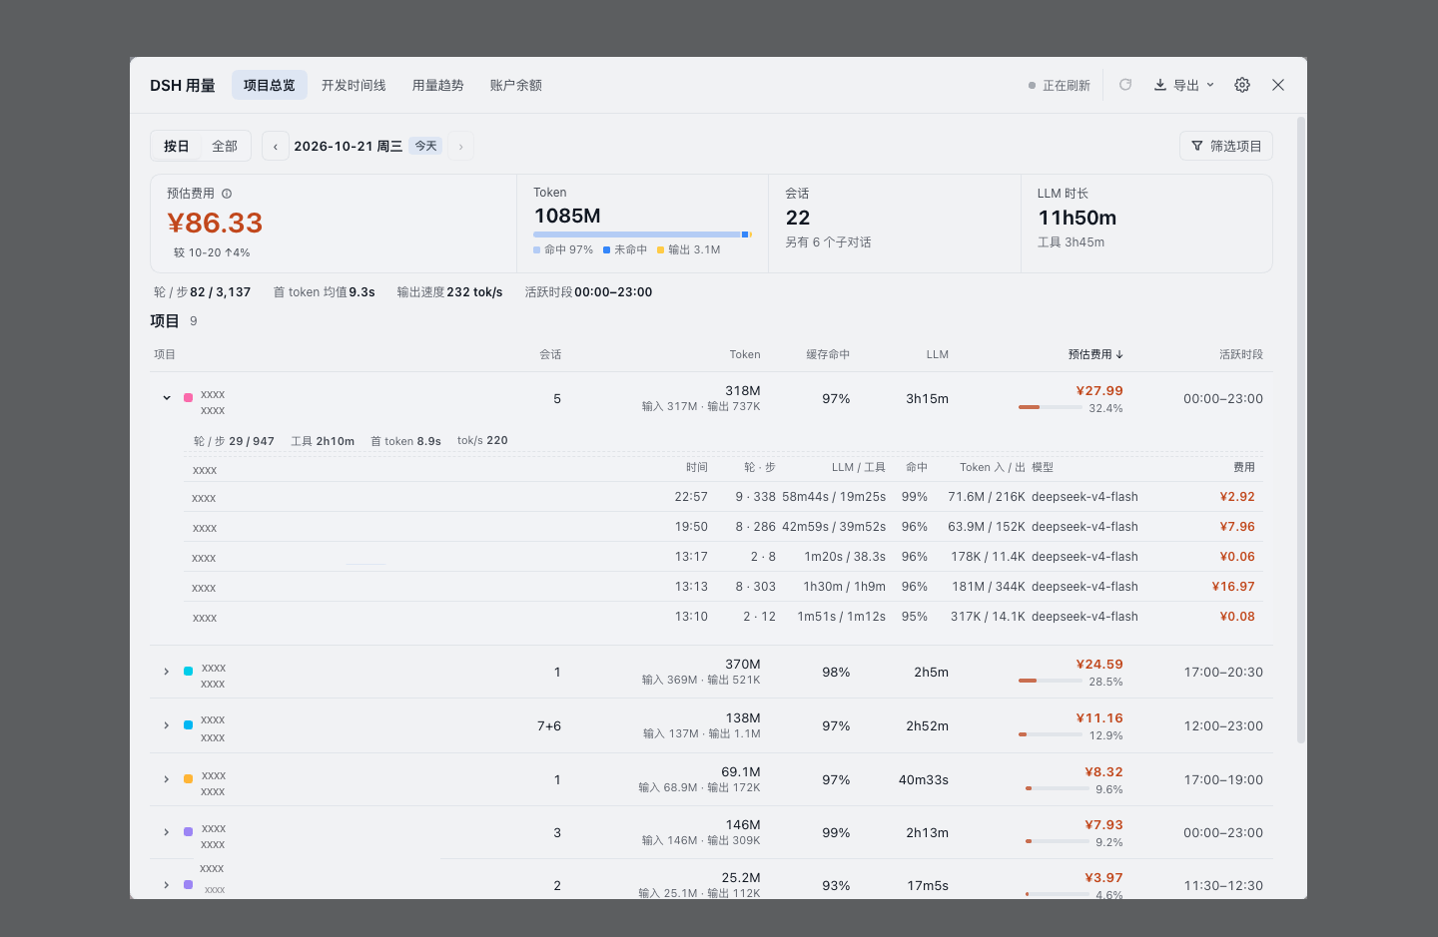Select the session row at 22:57
This screenshot has width=1438, height=937.
pyautogui.click(x=723, y=497)
